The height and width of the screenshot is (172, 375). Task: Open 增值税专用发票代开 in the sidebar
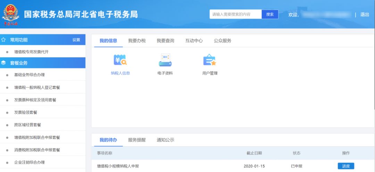(31, 52)
